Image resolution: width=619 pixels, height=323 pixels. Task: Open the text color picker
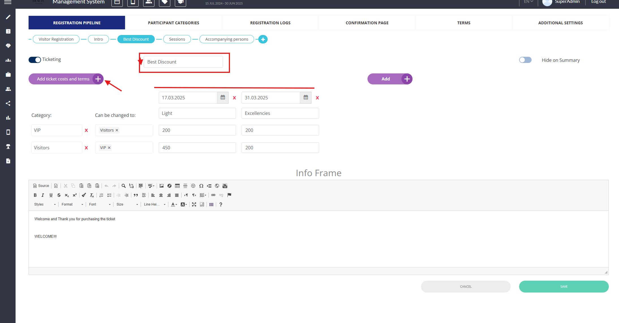[174, 204]
